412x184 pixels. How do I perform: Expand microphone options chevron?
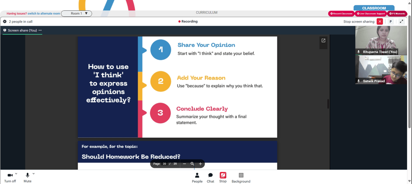(x=33, y=173)
